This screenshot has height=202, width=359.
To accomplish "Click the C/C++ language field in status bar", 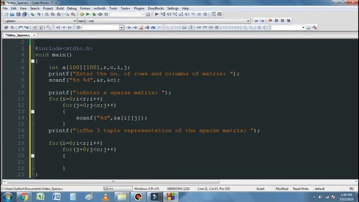I will click(118, 189).
